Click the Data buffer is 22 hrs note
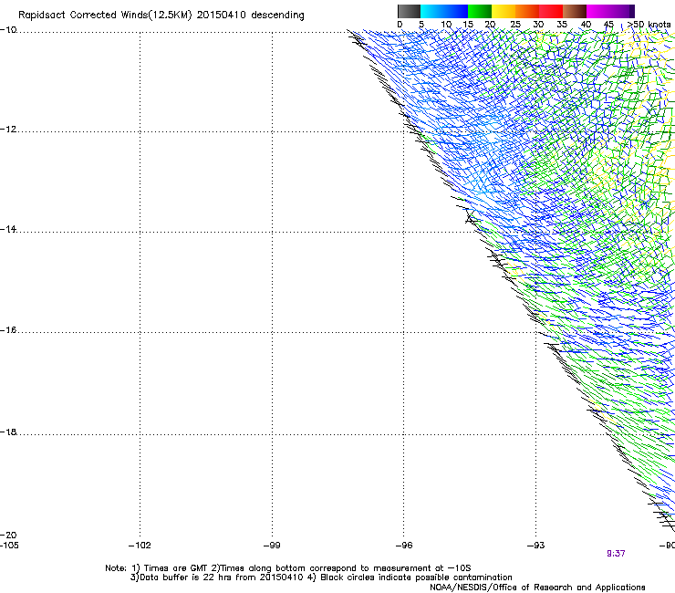 coord(216,577)
